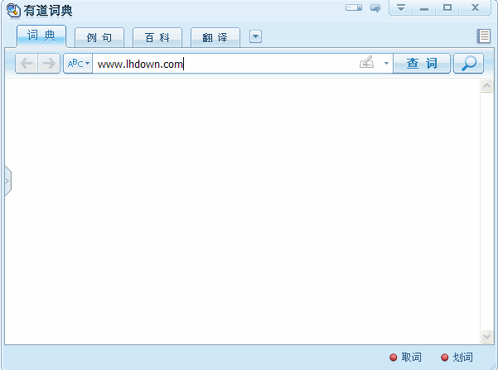Viewport: 498px width, 370px height.
Task: Switch to the 百科 tab
Action: tap(157, 38)
